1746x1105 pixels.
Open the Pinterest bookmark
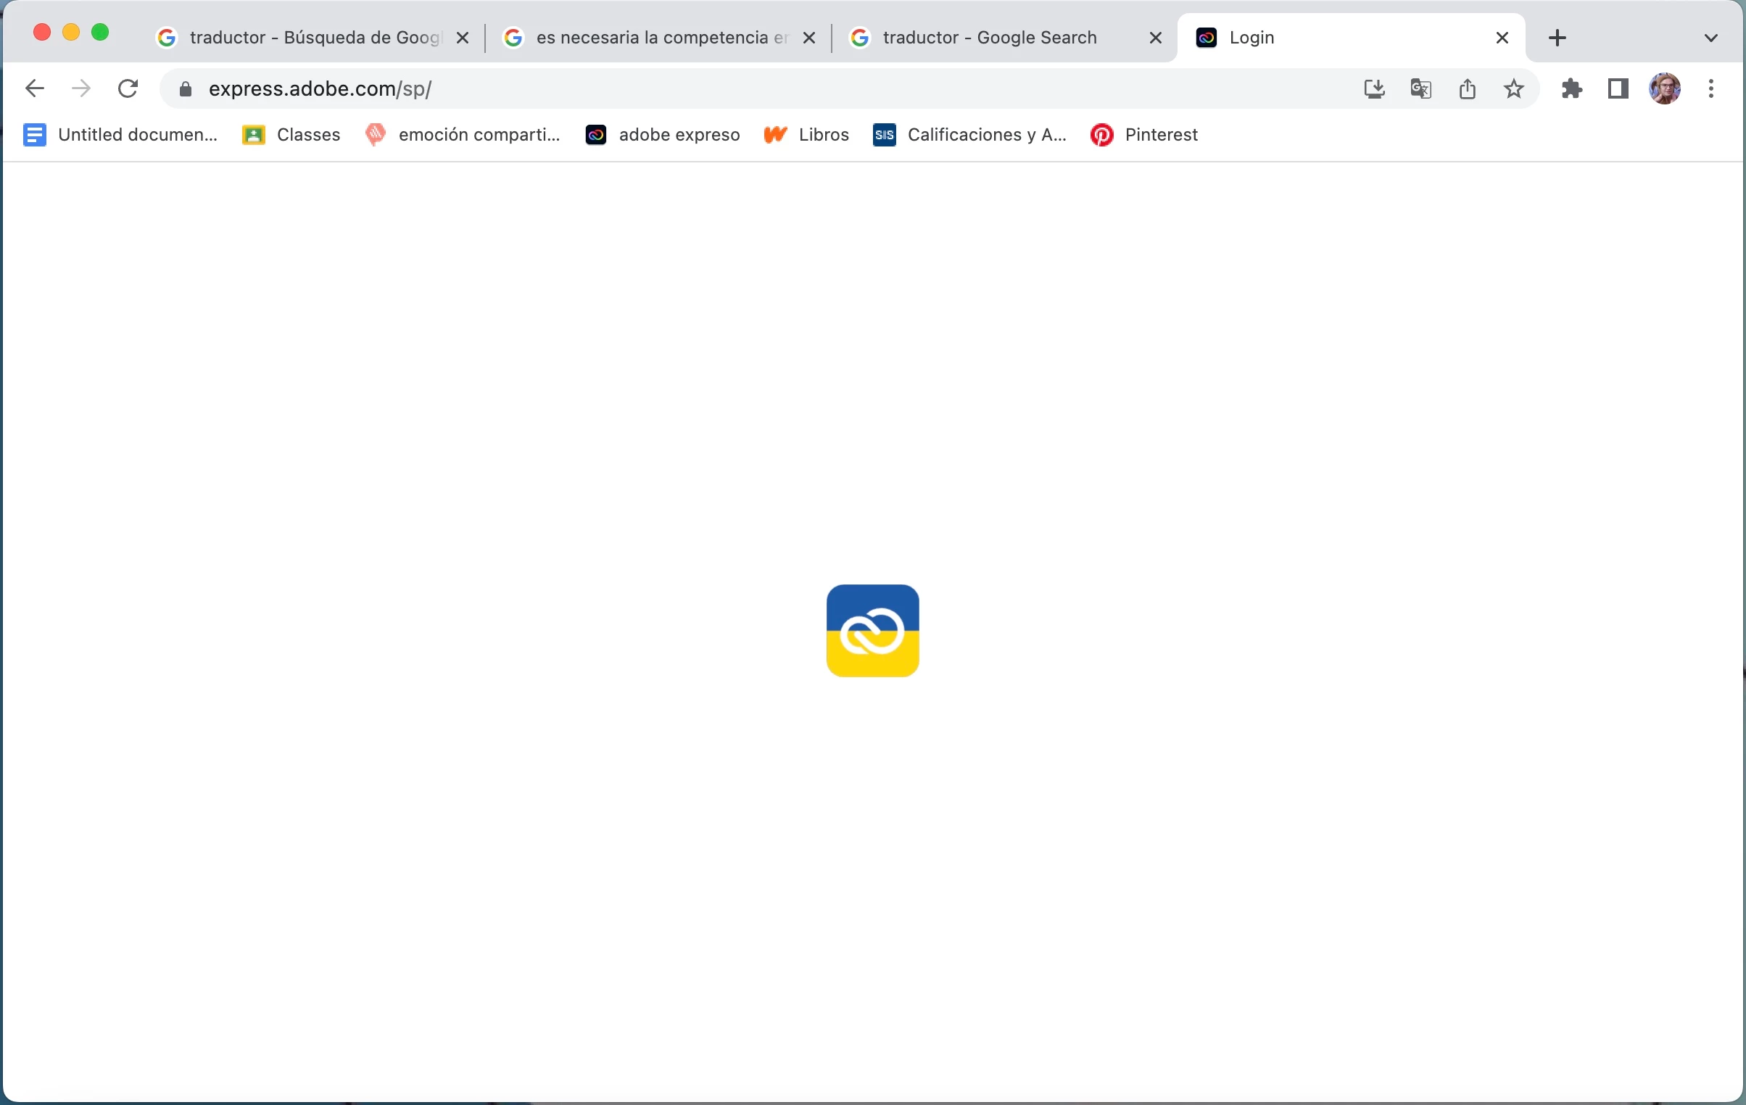(1144, 135)
